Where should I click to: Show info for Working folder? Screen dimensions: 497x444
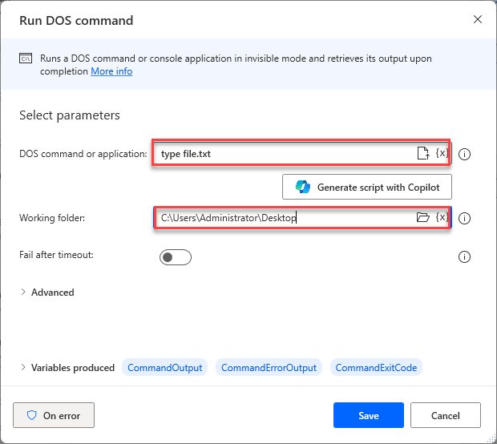[x=464, y=218]
